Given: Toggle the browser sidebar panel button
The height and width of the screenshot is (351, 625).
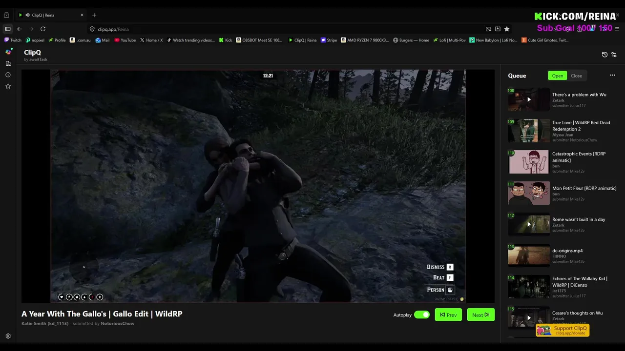Looking at the screenshot, I should (7, 29).
